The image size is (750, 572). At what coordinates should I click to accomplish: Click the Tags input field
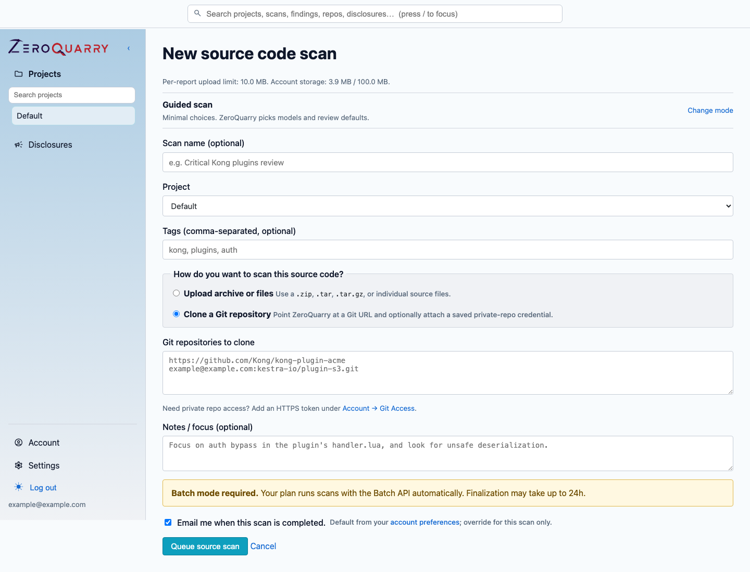point(448,250)
